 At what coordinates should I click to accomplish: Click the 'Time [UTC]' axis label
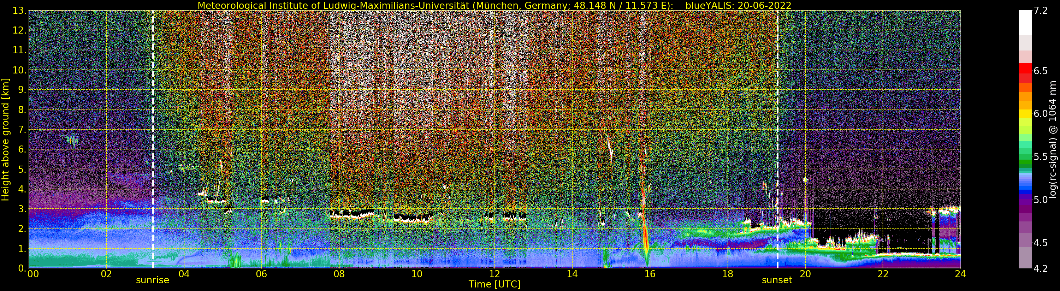[x=495, y=284]
